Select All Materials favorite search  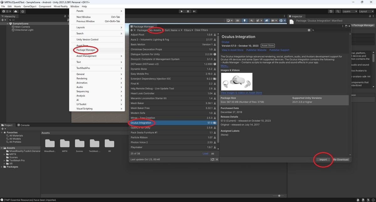16,136
